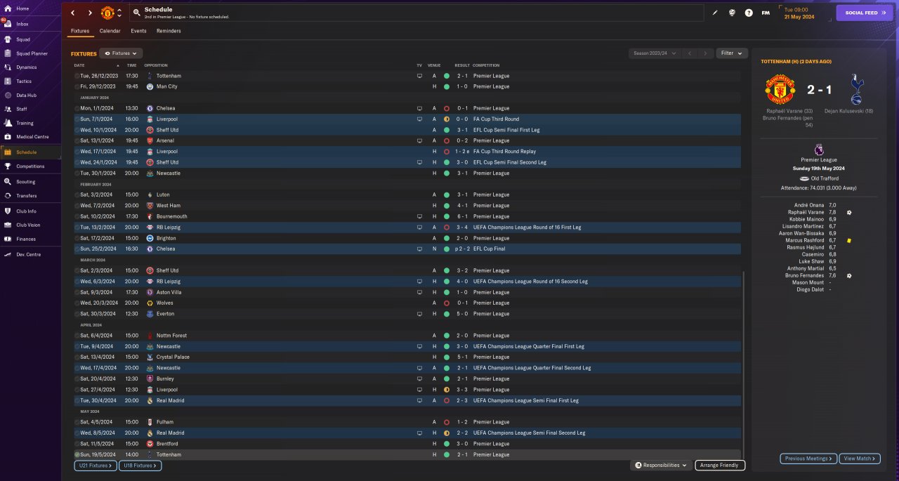Toggle the circle on Sat 13/1/2024 Arsenal row
Screen dimensions: 899x481
(x=77, y=140)
